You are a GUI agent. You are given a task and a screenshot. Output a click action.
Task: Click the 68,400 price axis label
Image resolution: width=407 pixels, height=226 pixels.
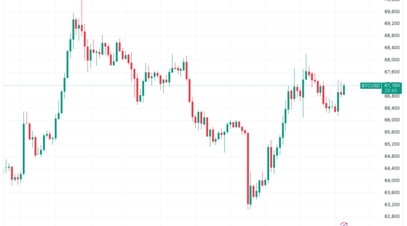pyautogui.click(x=391, y=48)
